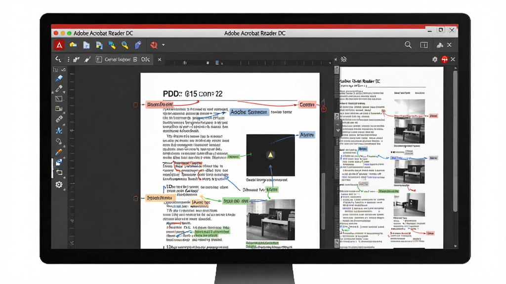Click the blue star-shaped tool in sidebar
This screenshot has width=506, height=284.
click(59, 130)
